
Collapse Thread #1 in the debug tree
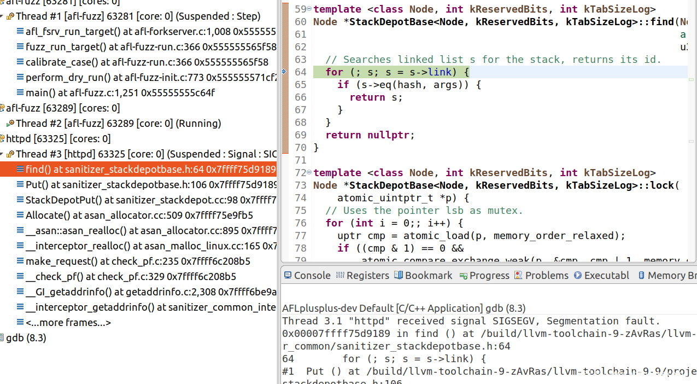[x=3, y=16]
